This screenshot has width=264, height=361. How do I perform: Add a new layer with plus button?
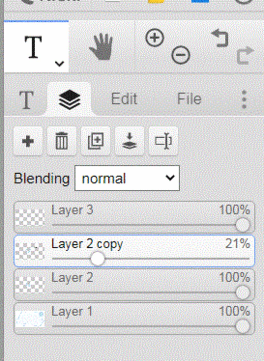pyautogui.click(x=28, y=141)
